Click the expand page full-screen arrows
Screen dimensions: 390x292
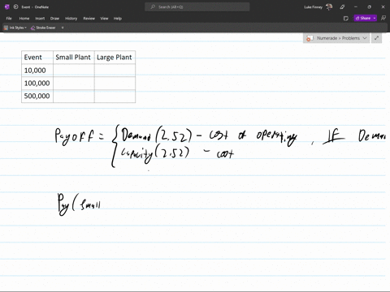click(376, 38)
